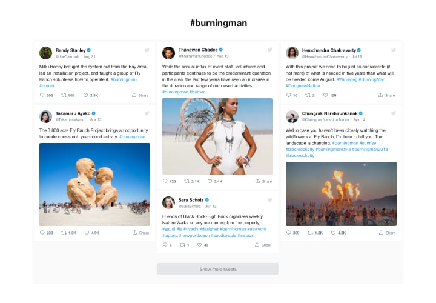Screen dimensions: 436x303
Task: Retweet Takamaru Ayako's tweet
Action: click(64, 233)
